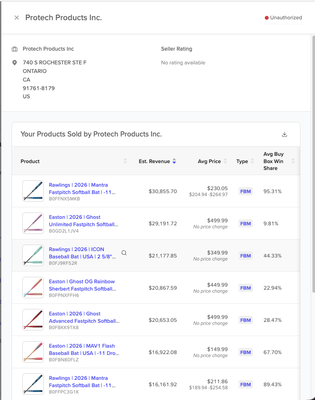Screen dimensions: 315x400
Task: Click the Unauthorized status badge
Action: point(283,18)
